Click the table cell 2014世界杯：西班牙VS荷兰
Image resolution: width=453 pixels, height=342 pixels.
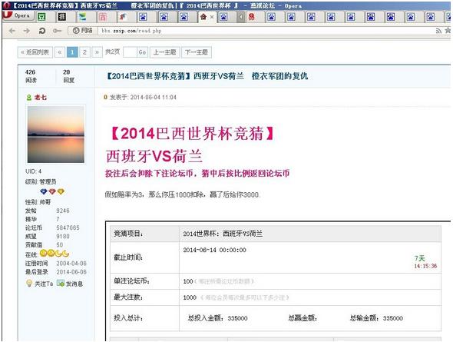[223, 234]
